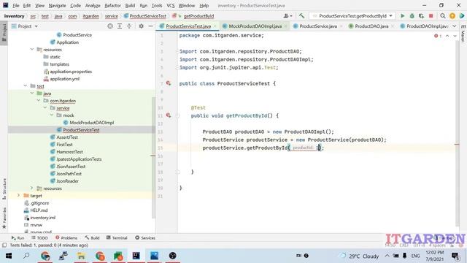Open Windows notification center
Screen dimensions: 467x263
tap(455, 256)
